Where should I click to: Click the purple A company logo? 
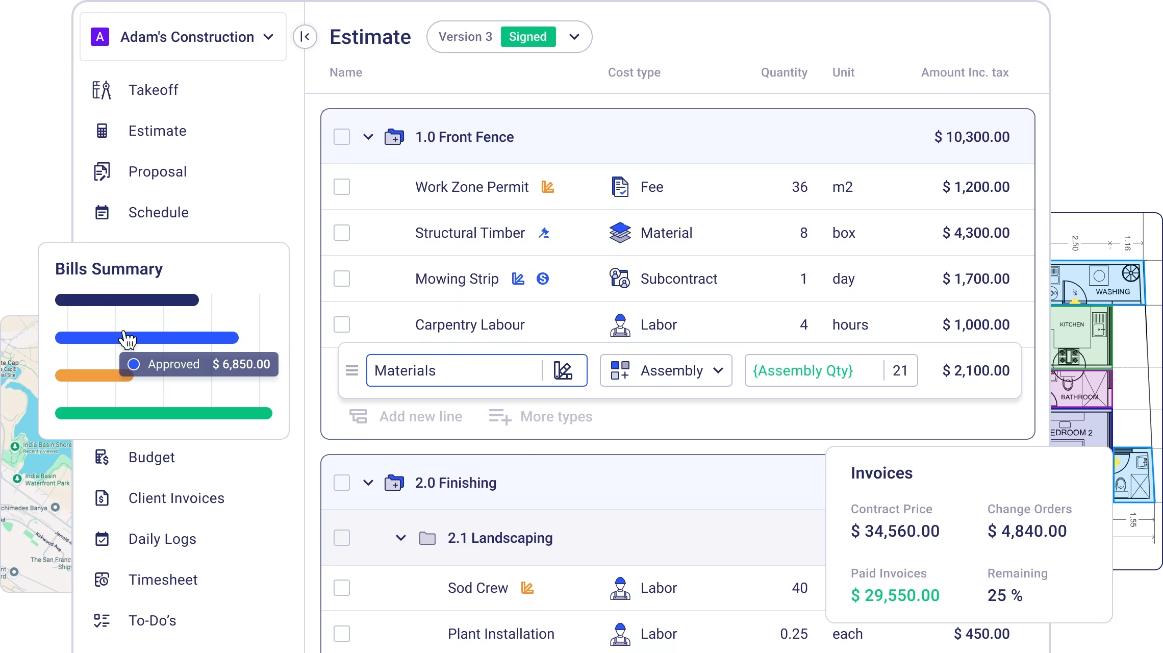(x=100, y=37)
